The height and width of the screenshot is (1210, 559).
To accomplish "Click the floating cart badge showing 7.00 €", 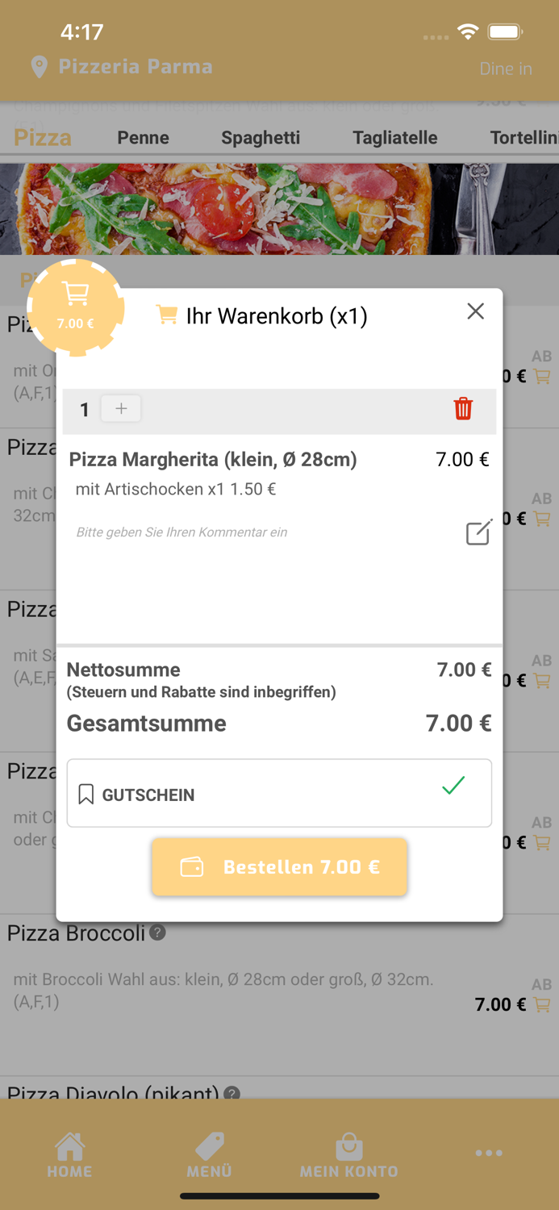I will click(x=76, y=309).
